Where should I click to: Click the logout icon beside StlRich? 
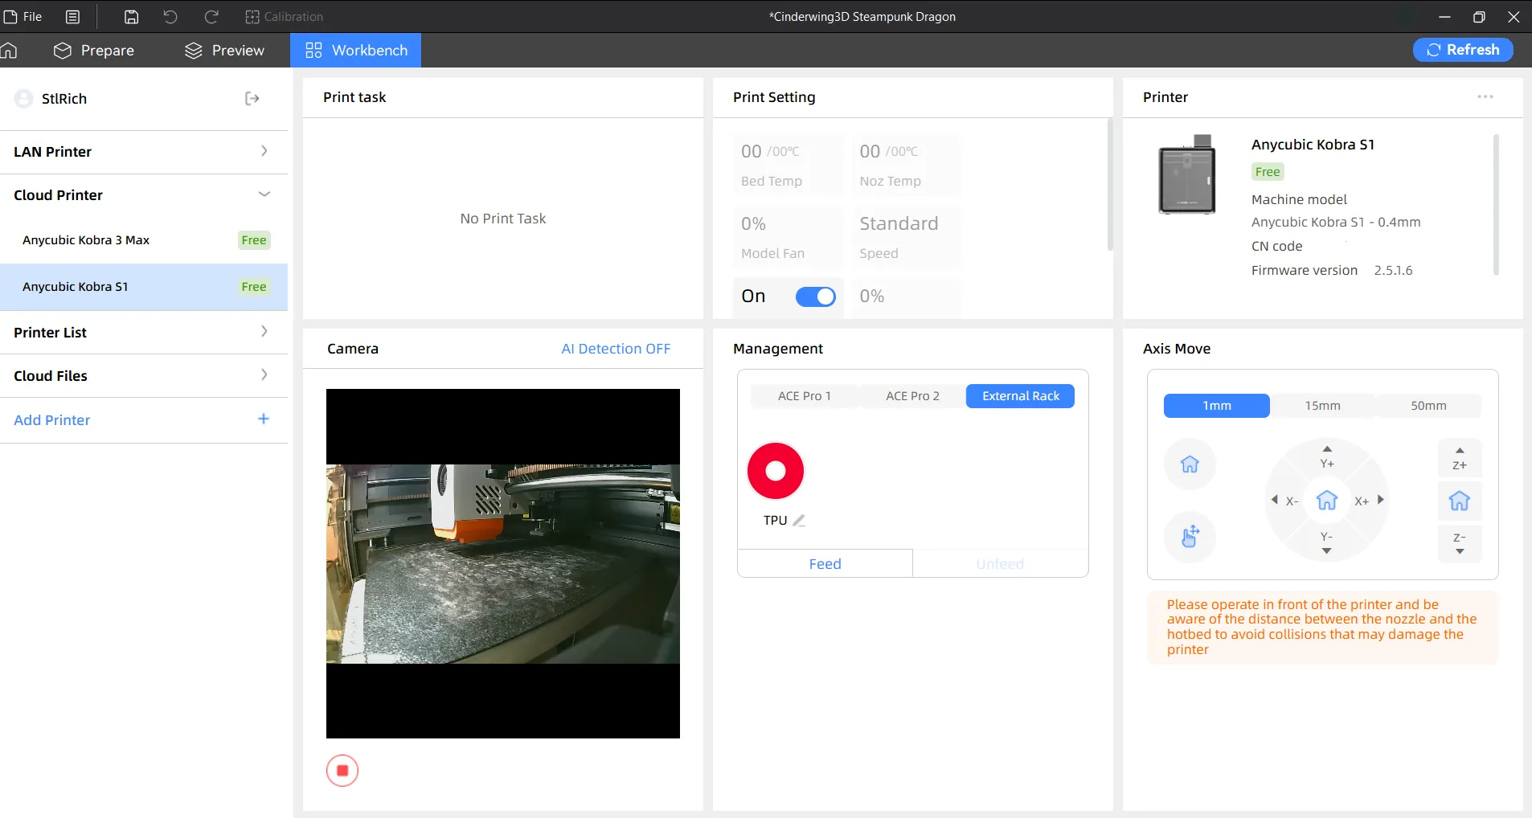tap(252, 98)
